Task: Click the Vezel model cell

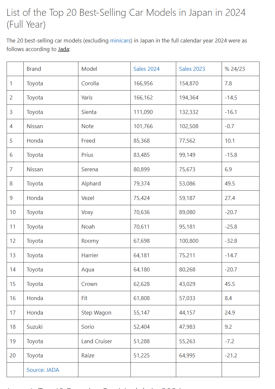Action: coord(104,198)
